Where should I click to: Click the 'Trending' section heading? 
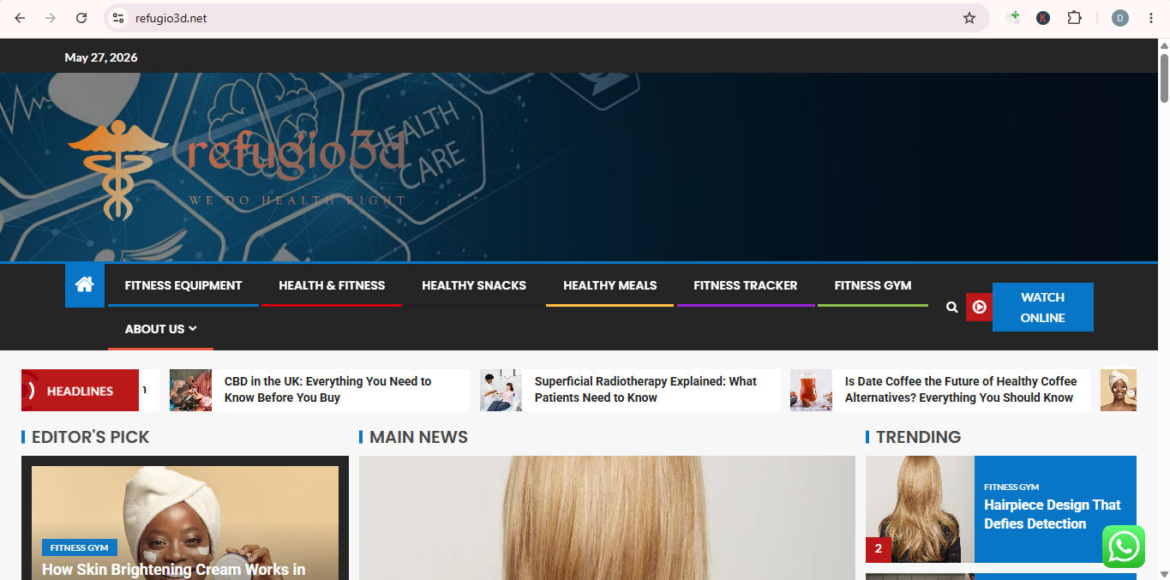click(x=918, y=437)
